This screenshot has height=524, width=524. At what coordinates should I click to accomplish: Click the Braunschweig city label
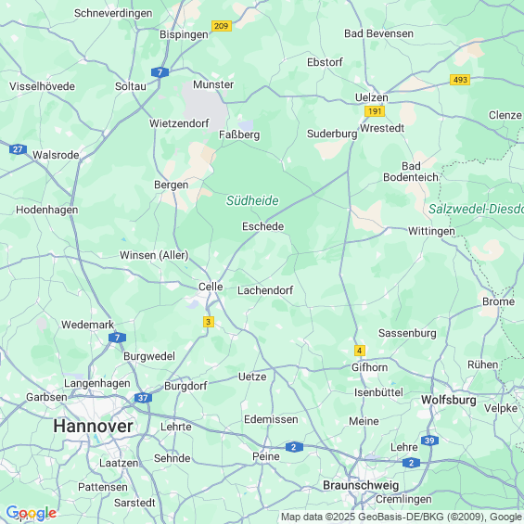[361, 486]
